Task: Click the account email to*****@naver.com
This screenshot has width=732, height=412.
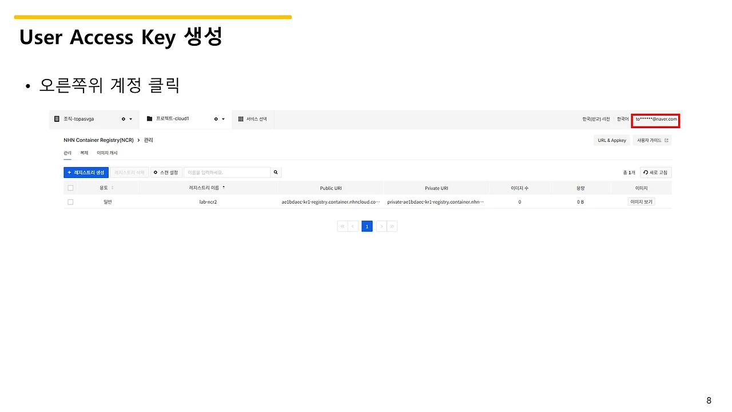Action: pyautogui.click(x=656, y=119)
